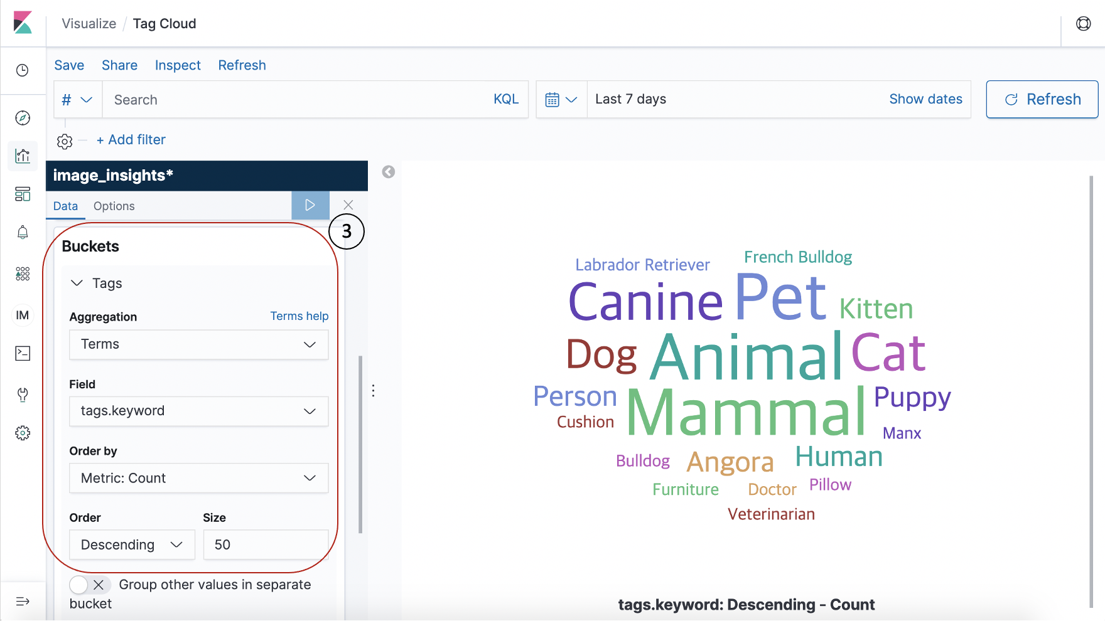Click Share in the top menu

(x=119, y=65)
